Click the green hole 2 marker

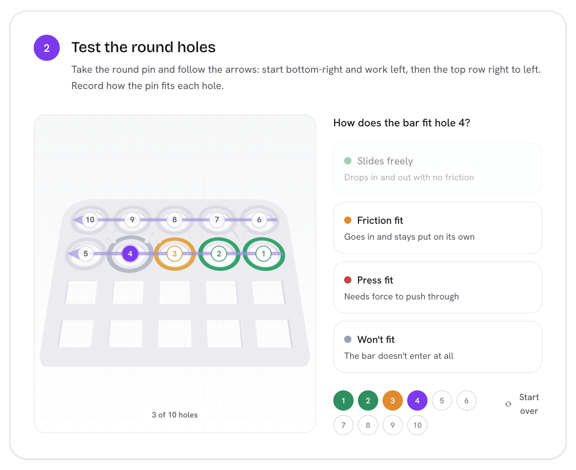point(219,254)
